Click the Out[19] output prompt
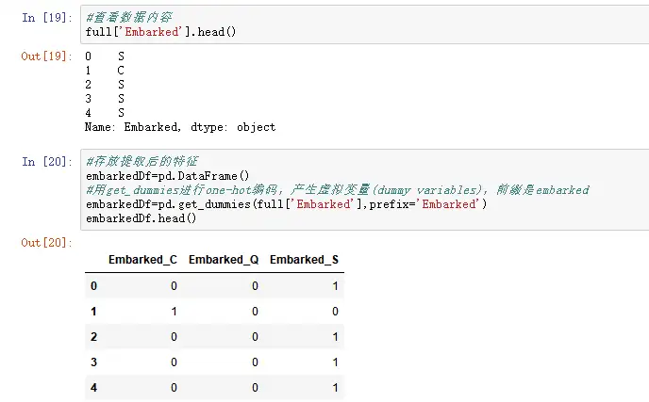649x402 pixels. [47, 56]
